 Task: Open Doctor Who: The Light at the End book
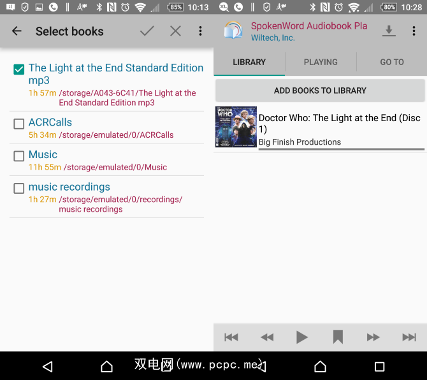point(339,123)
